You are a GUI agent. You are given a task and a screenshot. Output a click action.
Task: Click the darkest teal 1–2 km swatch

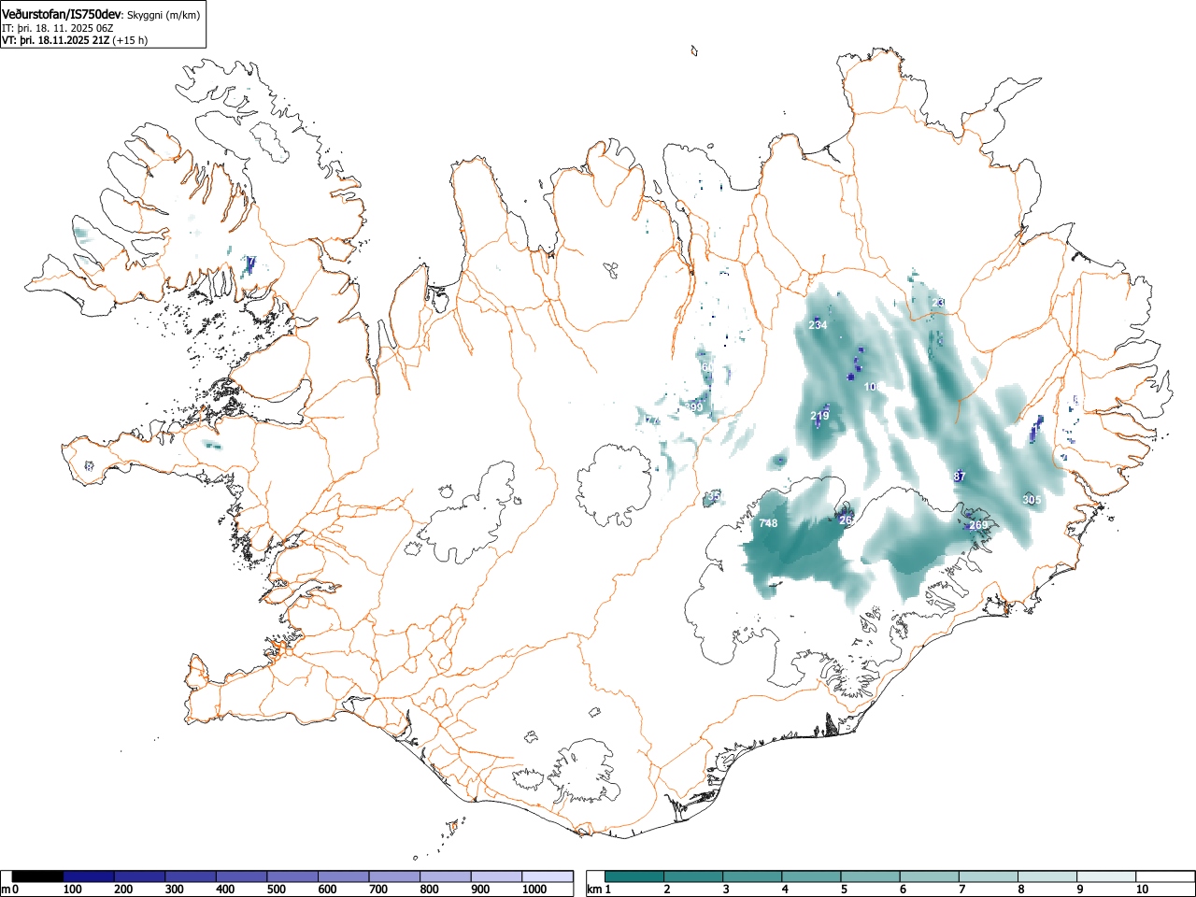634,876
